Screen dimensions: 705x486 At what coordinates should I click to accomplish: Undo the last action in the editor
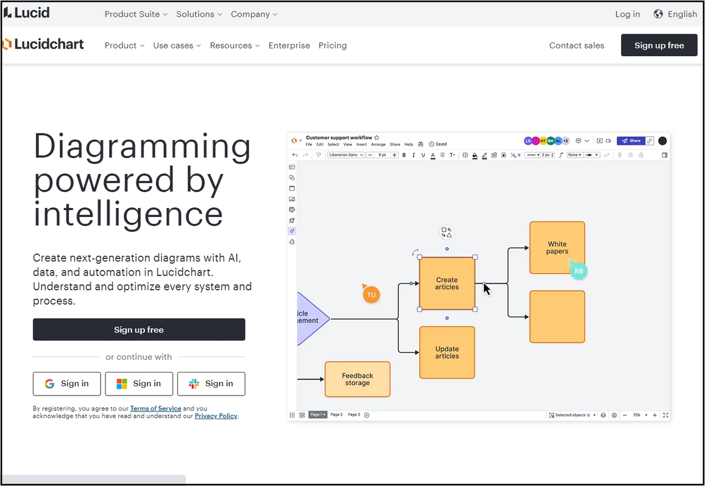[295, 155]
